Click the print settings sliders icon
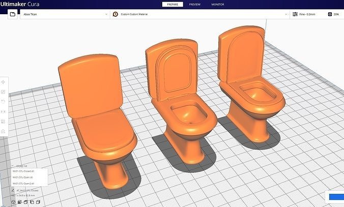 [x=295, y=14]
